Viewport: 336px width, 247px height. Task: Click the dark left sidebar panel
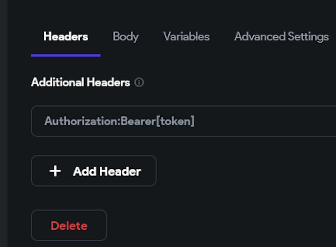(4, 123)
